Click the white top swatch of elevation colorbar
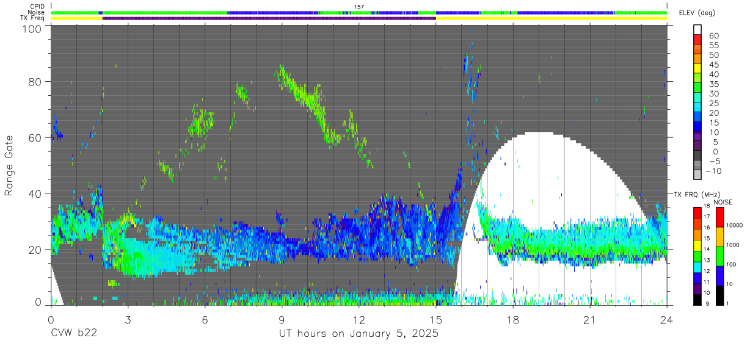This screenshot has width=750, height=346. click(699, 29)
